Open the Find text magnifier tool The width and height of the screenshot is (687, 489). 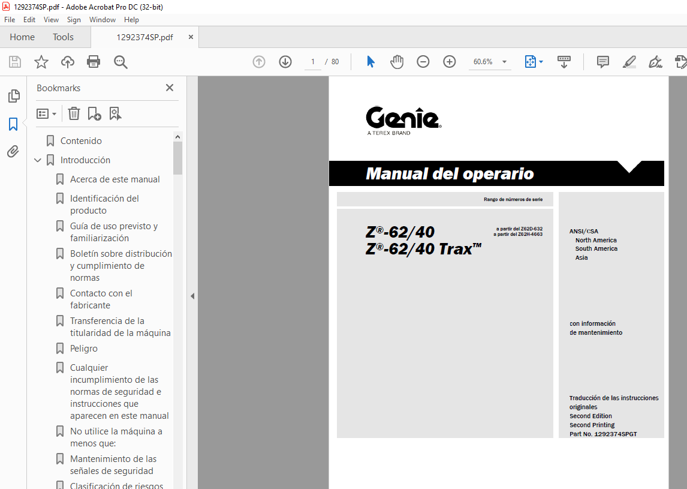[120, 62]
